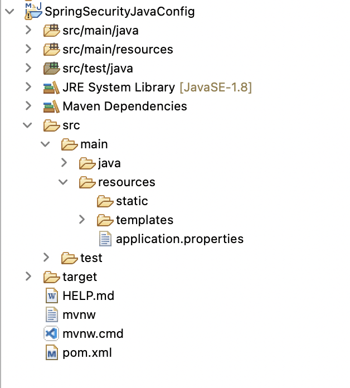Expand the src/main/java source folder

tap(28, 30)
